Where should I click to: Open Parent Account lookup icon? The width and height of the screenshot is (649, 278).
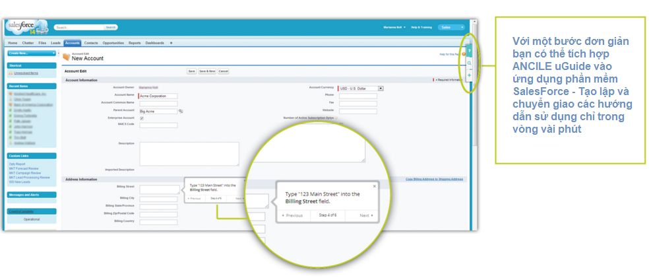coord(181,111)
